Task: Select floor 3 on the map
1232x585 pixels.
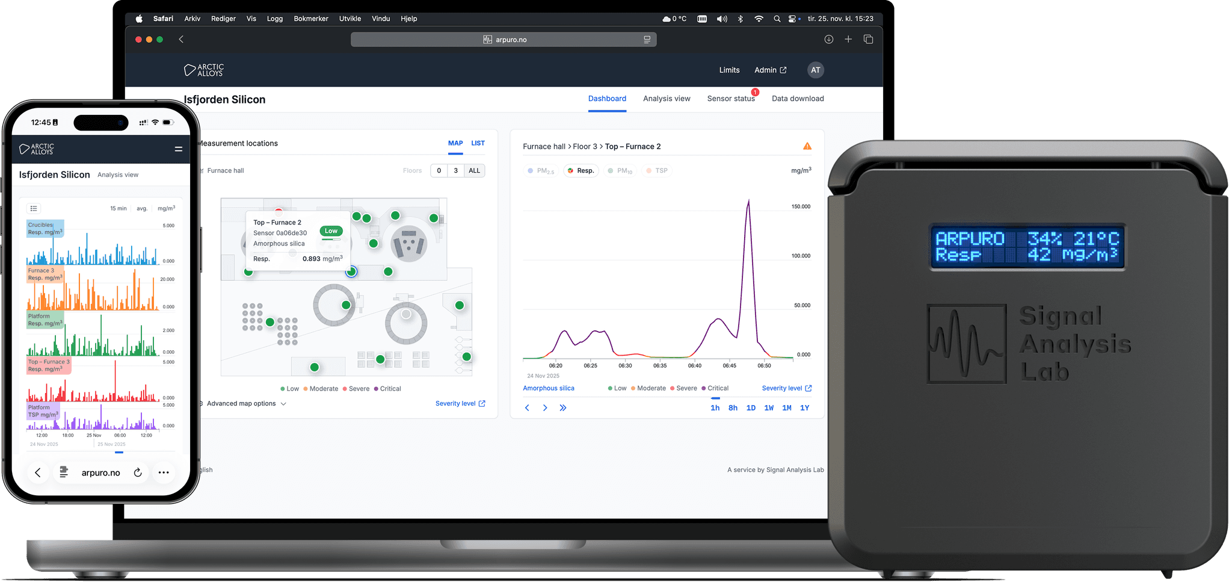Action: point(456,171)
